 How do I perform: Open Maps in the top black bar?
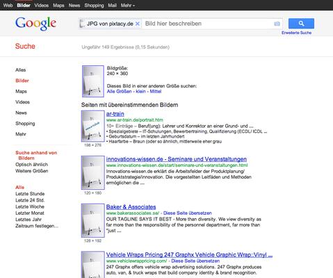click(58, 5)
